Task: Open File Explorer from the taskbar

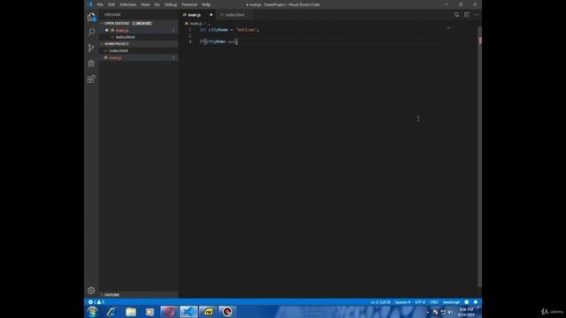Action: (131, 312)
